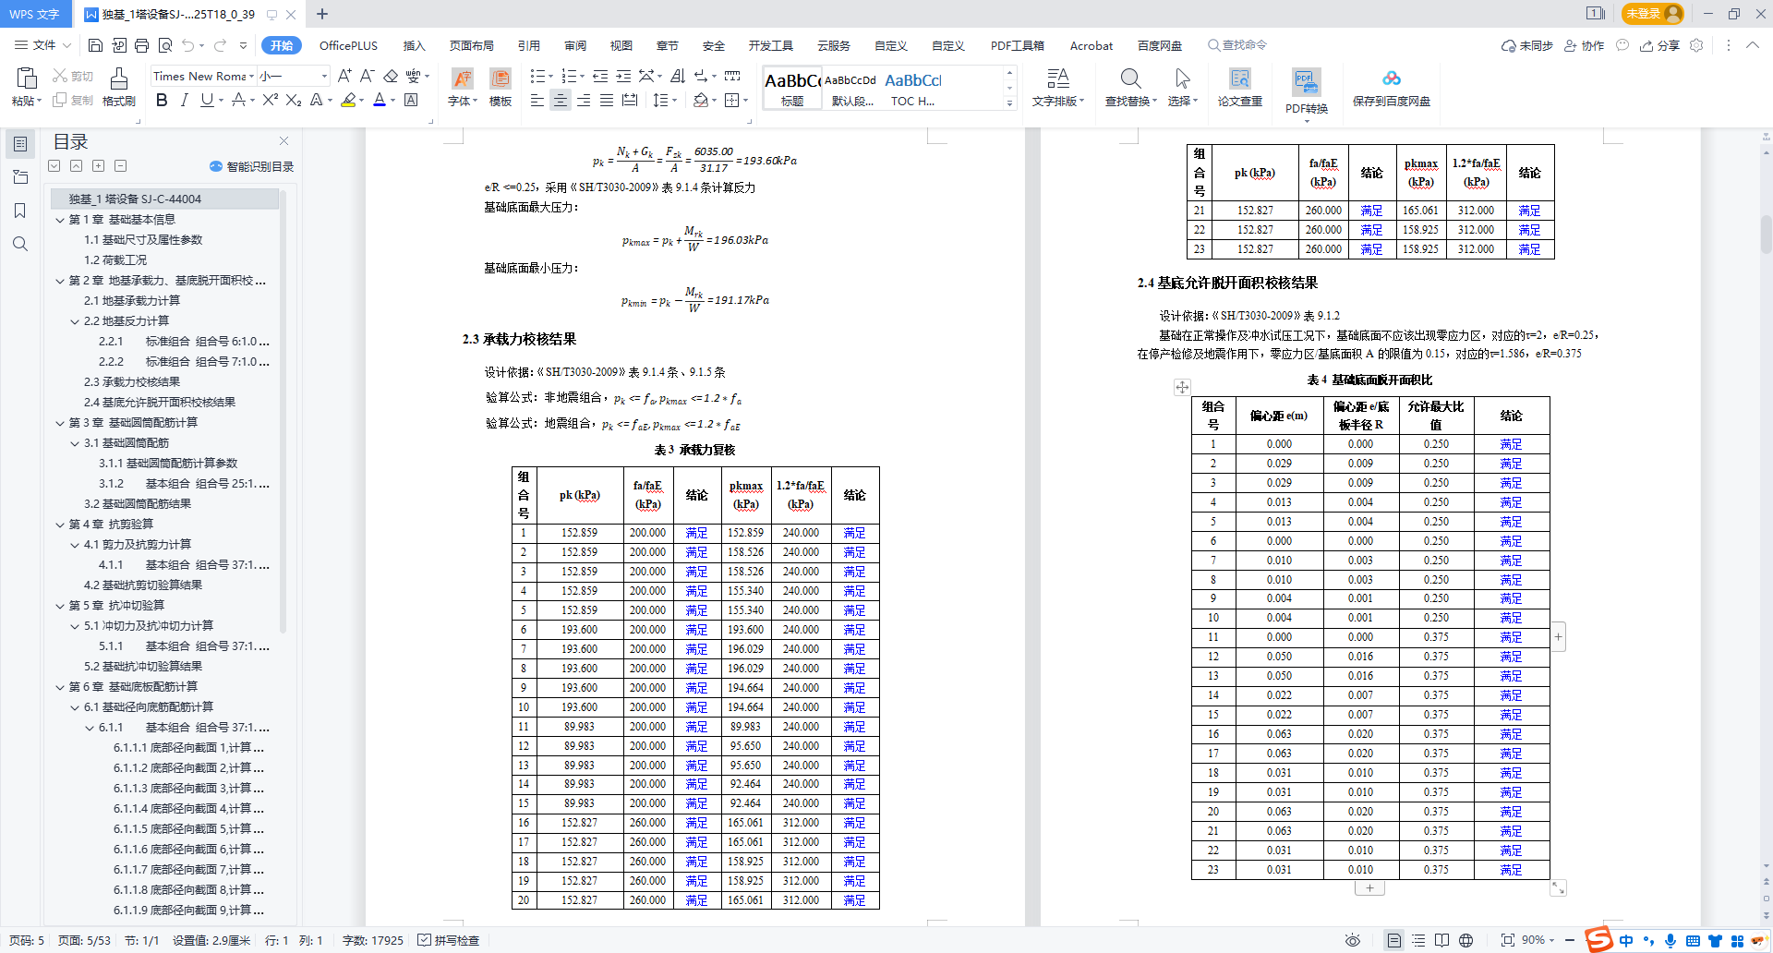This screenshot has width=1773, height=953.
Task: Save to Baidu Netdisk icon
Action: pyautogui.click(x=1391, y=87)
